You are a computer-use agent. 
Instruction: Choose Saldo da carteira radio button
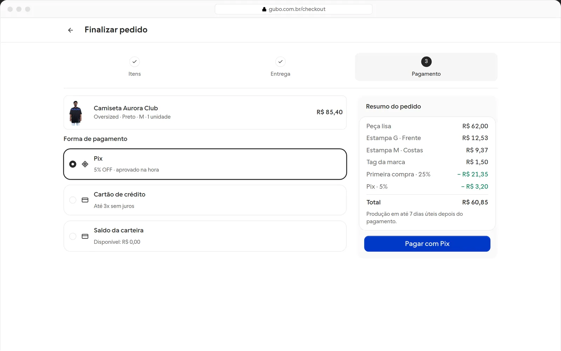(x=73, y=236)
